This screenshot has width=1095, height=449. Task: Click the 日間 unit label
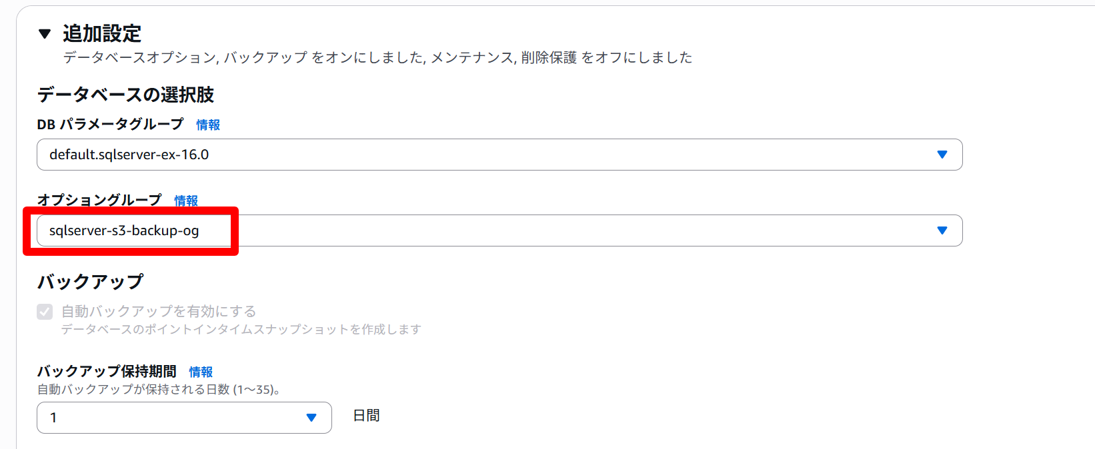click(366, 416)
